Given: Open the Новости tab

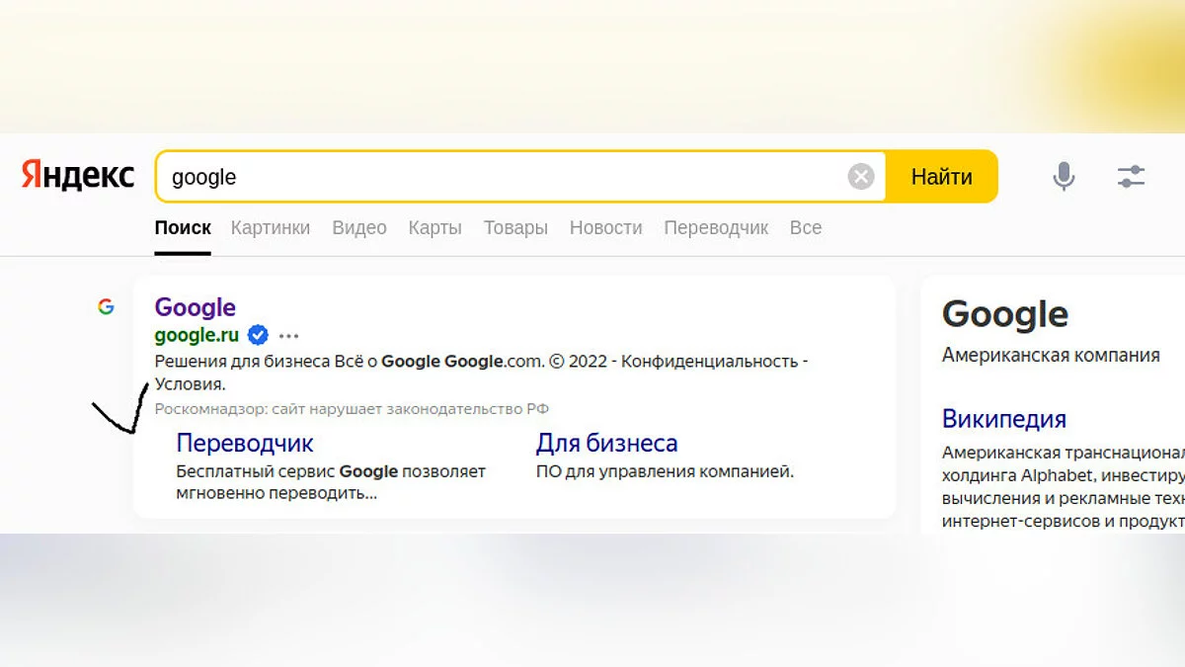Looking at the screenshot, I should point(605,227).
